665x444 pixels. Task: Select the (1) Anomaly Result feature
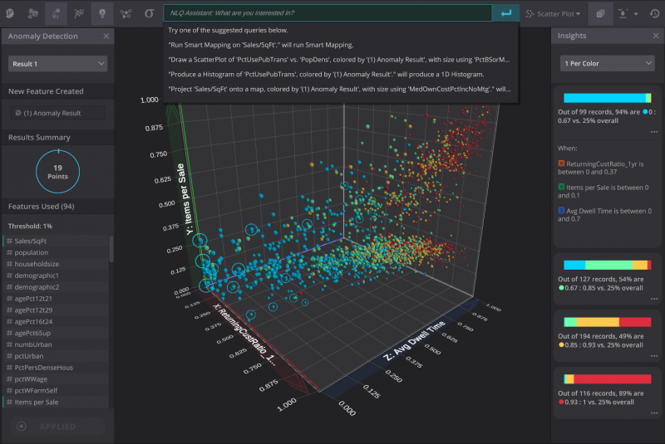coord(57,113)
